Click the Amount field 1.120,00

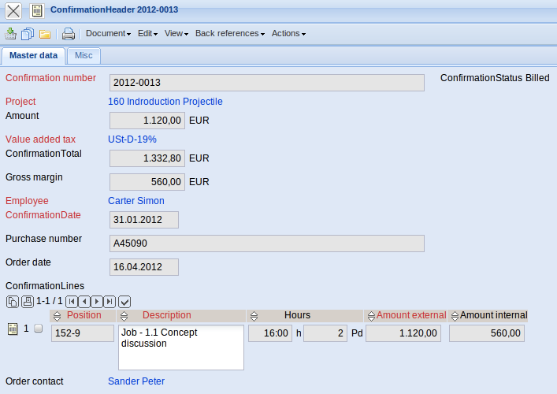[147, 121]
